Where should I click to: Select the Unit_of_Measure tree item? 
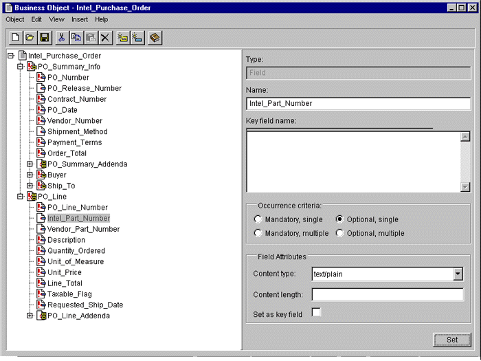(x=76, y=261)
